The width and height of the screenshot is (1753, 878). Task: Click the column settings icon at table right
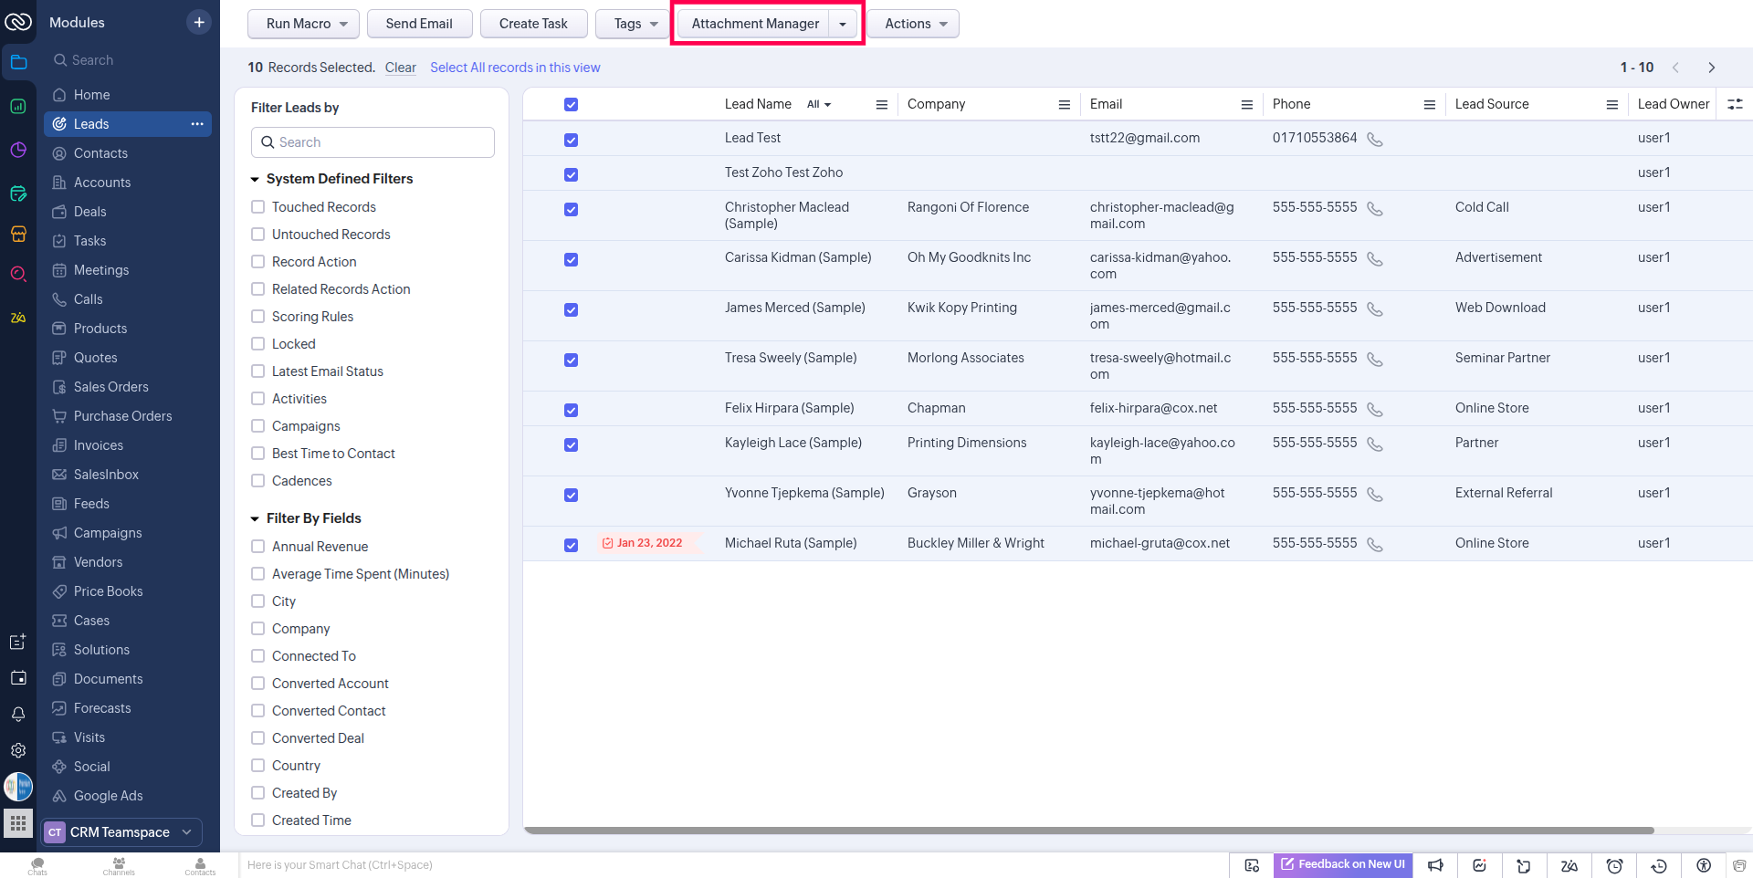click(1735, 105)
